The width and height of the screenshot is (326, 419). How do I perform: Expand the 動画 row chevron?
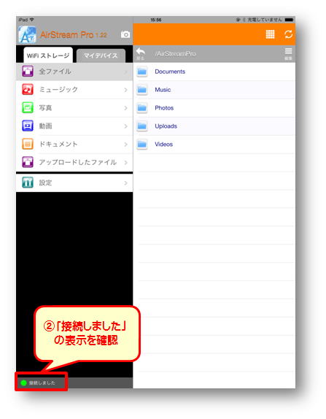pos(125,126)
